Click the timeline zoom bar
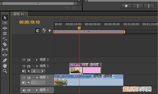Viewport: 158px width, 94px height. [x=89, y=32]
